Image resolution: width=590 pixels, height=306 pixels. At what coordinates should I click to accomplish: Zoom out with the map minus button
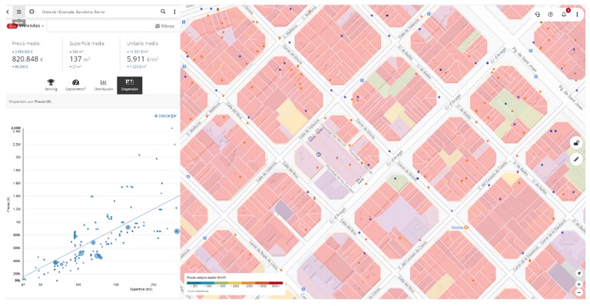coord(579,292)
